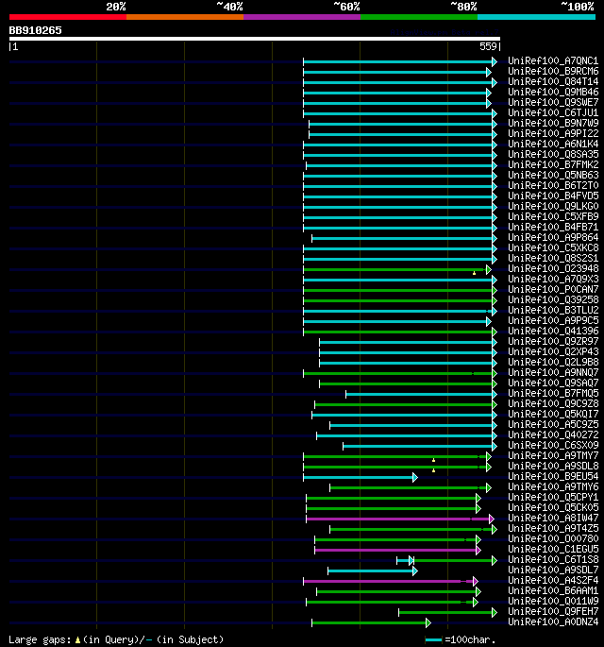This screenshot has height=647, width=604.
Task: Choose the UniRef100_Q9C9Z8 label
Action: [x=553, y=403]
